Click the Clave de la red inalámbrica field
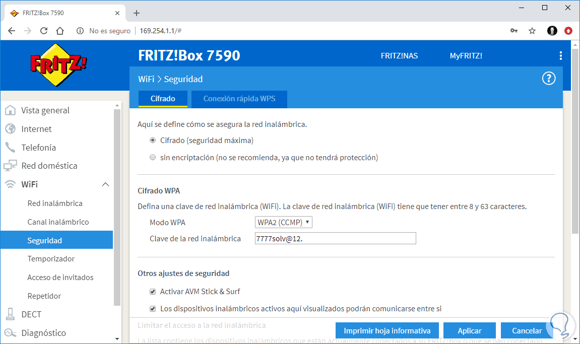 pyautogui.click(x=336, y=239)
